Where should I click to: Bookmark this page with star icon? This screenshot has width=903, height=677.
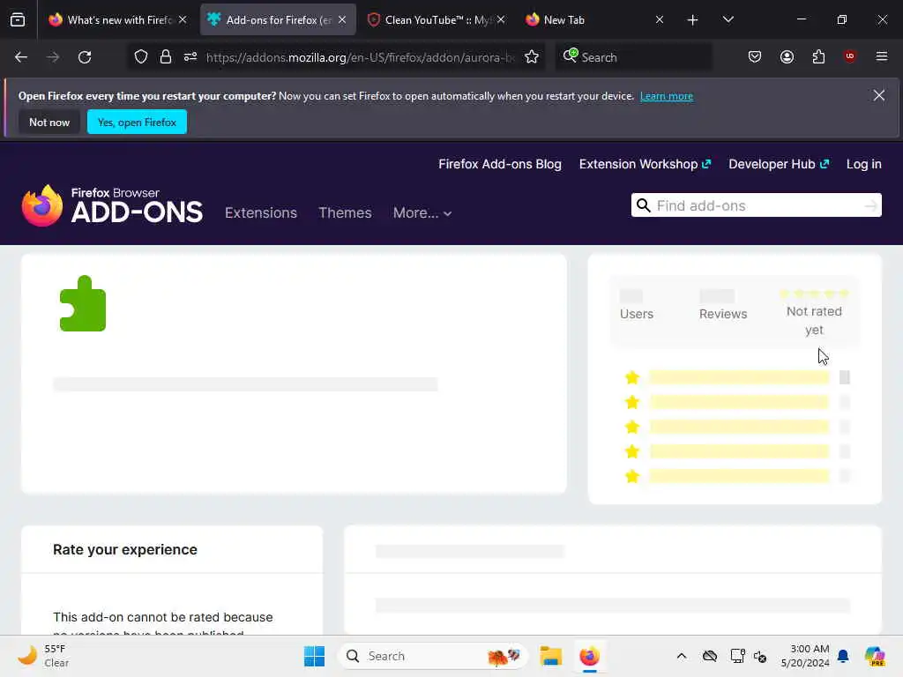click(532, 57)
